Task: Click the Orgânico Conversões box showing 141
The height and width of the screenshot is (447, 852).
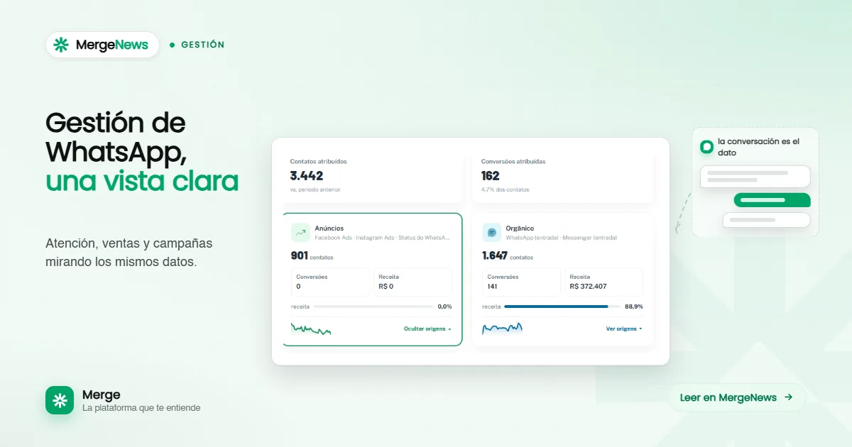Action: (521, 282)
